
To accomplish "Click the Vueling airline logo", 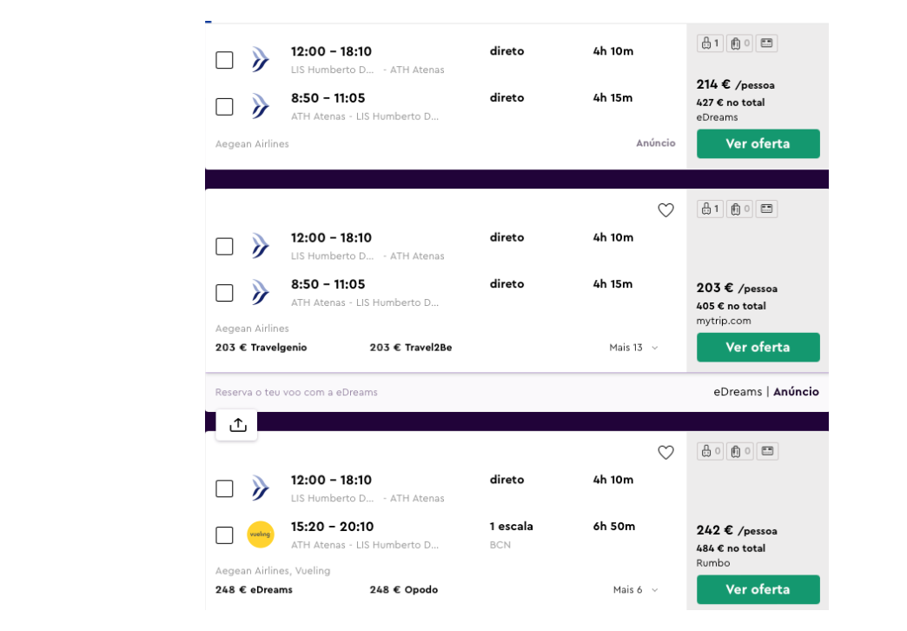I will [x=260, y=535].
